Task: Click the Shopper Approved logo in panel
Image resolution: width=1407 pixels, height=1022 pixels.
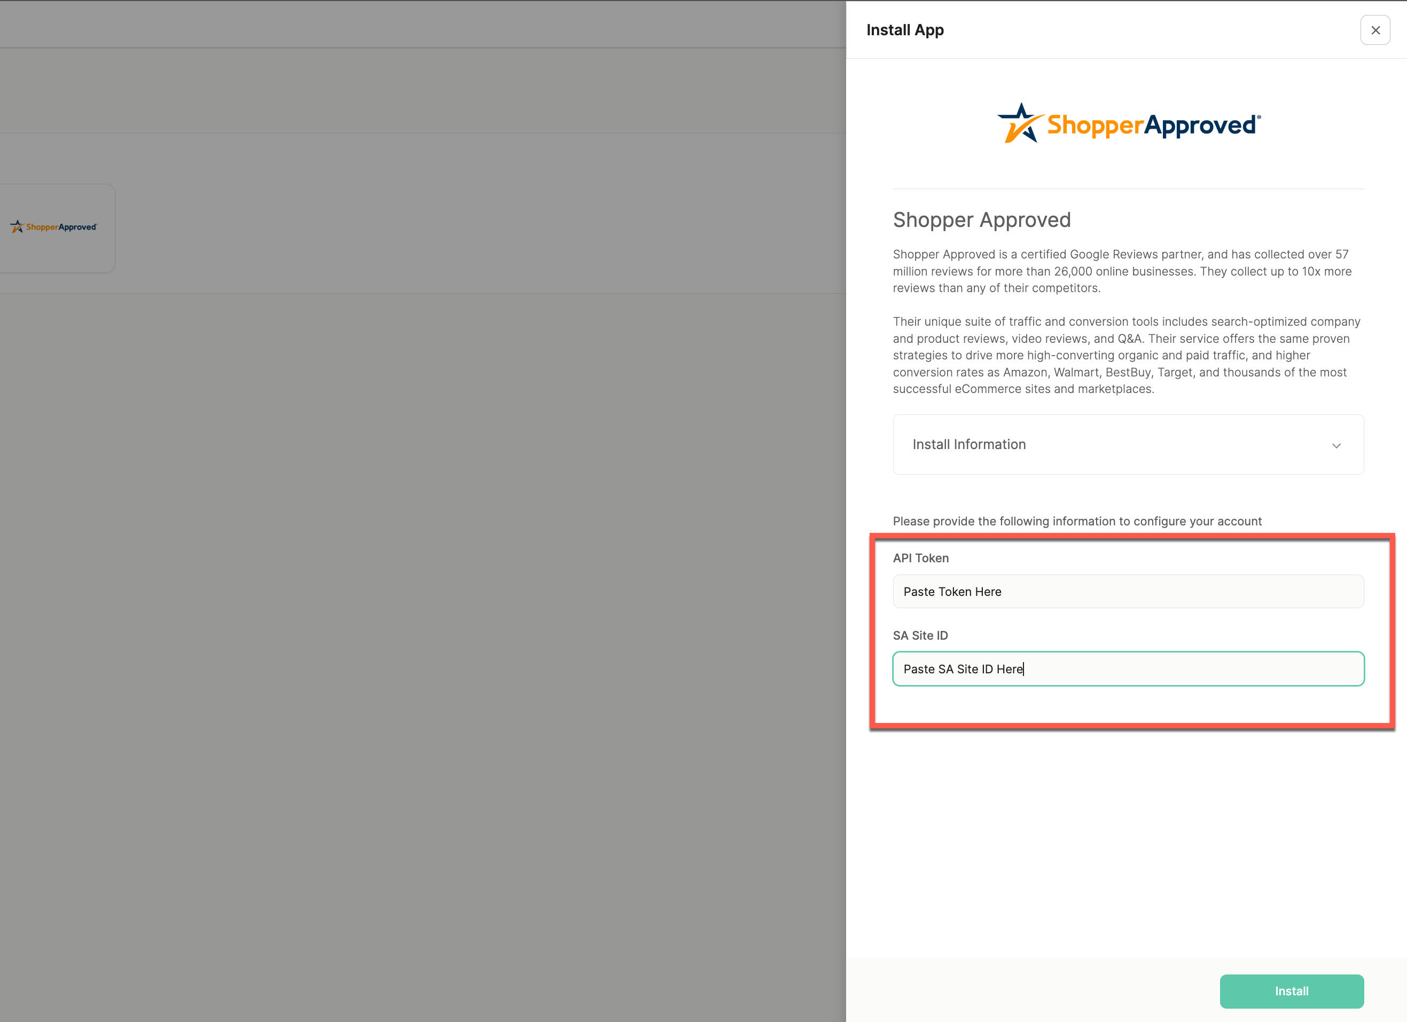Action: click(x=1129, y=123)
